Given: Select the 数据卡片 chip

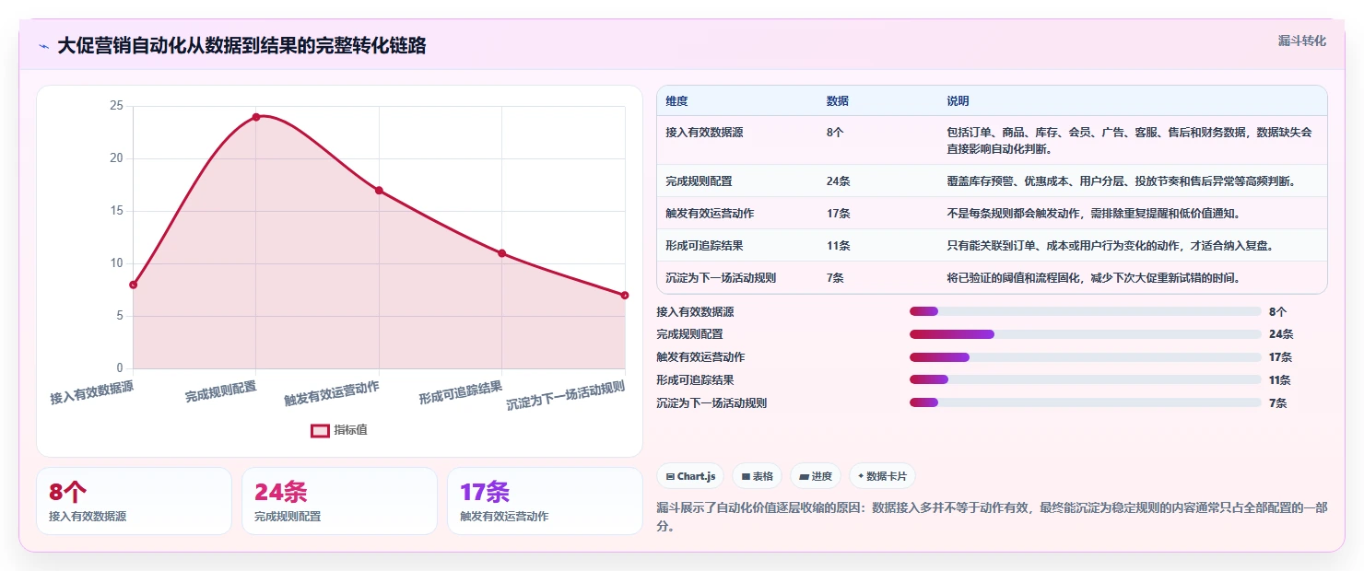Looking at the screenshot, I should click(882, 476).
